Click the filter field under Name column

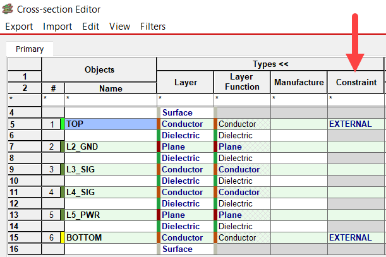coord(111,99)
